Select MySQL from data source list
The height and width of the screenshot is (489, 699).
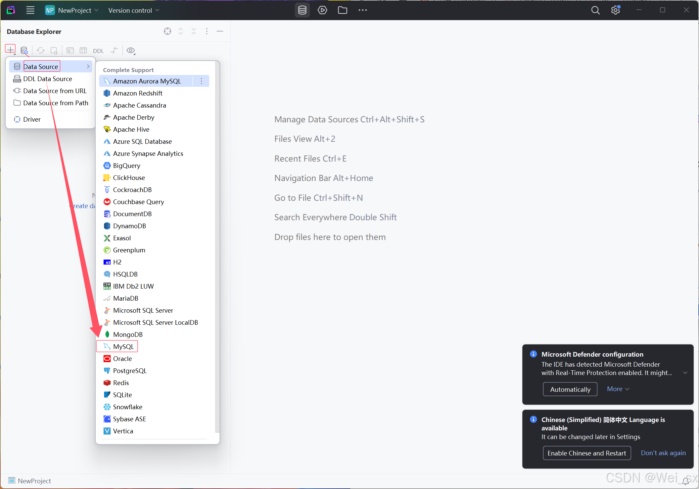123,347
